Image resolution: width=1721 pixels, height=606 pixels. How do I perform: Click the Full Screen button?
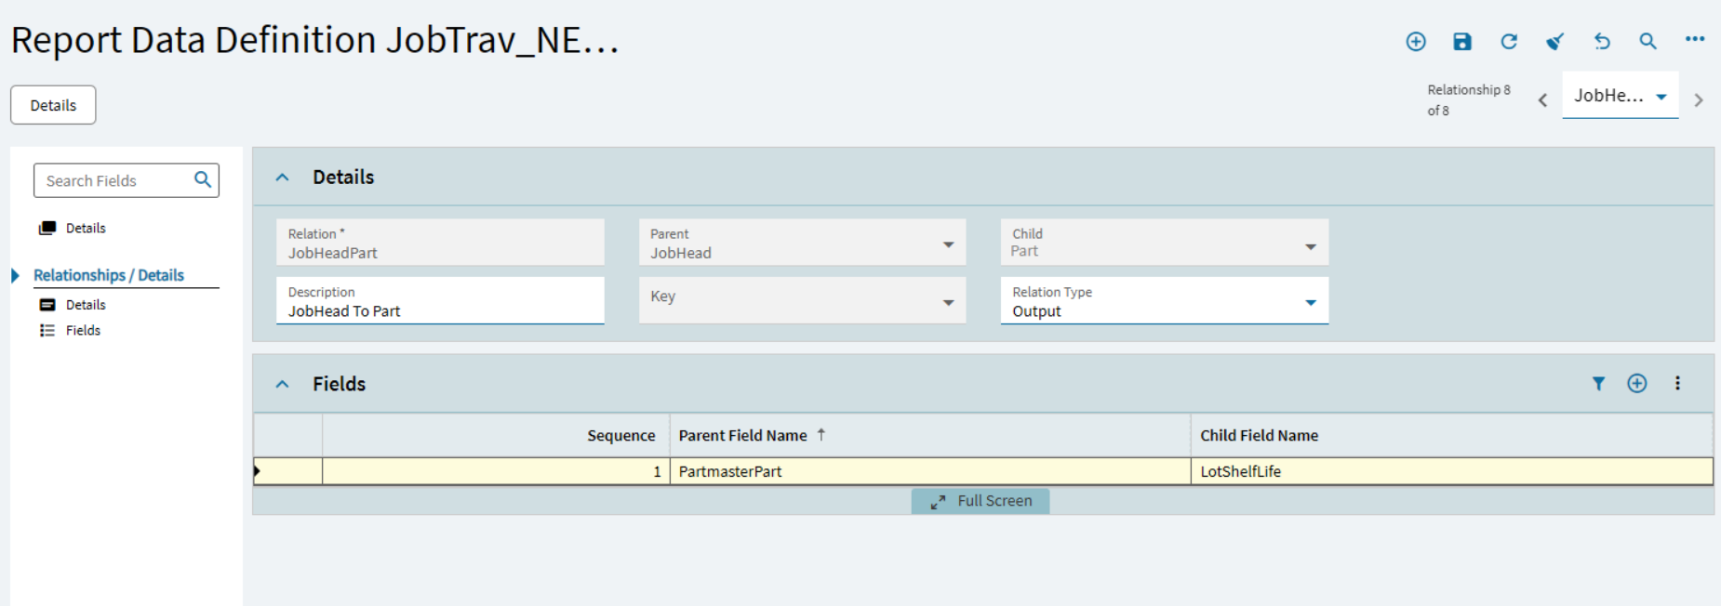pos(981,501)
